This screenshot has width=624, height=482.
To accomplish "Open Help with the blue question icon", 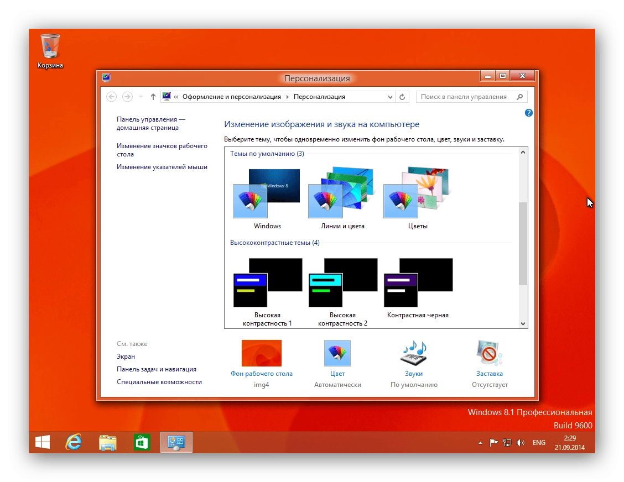I will pos(528,113).
